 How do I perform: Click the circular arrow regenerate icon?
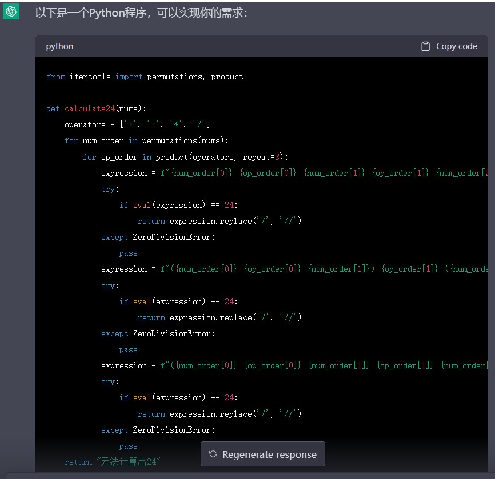click(213, 454)
